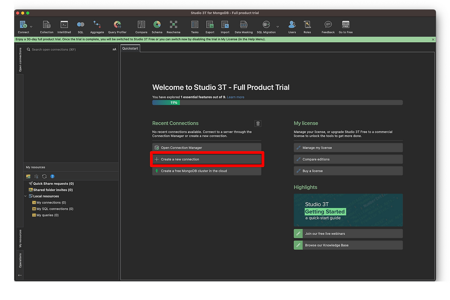Image resolution: width=450 pixels, height=300 pixels.
Task: Refresh My resources with the reload icon
Action: (x=44, y=176)
